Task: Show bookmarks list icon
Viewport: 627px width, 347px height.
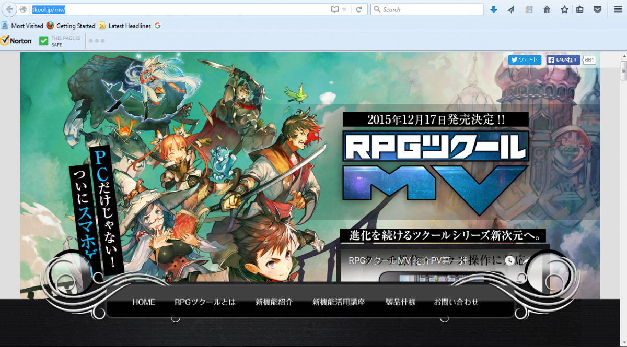Action: (x=579, y=9)
